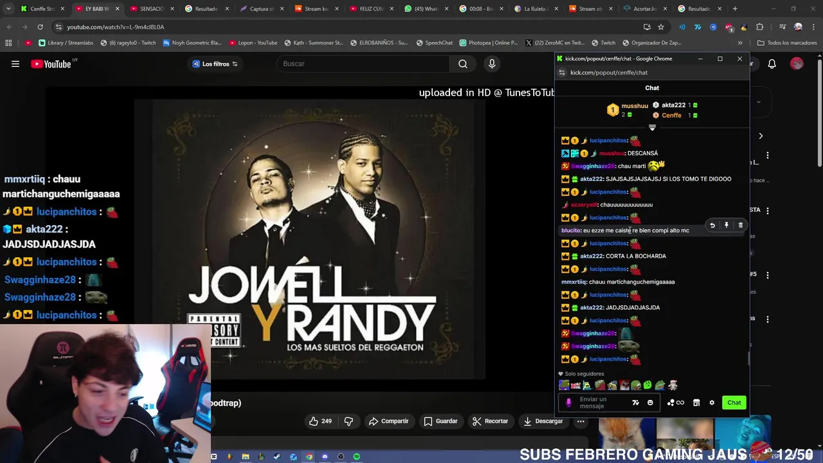Open the site info icon in Kick popout
The height and width of the screenshot is (463, 823).
(561, 73)
